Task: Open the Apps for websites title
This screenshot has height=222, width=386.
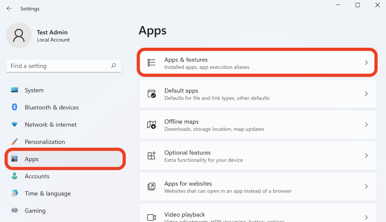Action: [x=188, y=183]
